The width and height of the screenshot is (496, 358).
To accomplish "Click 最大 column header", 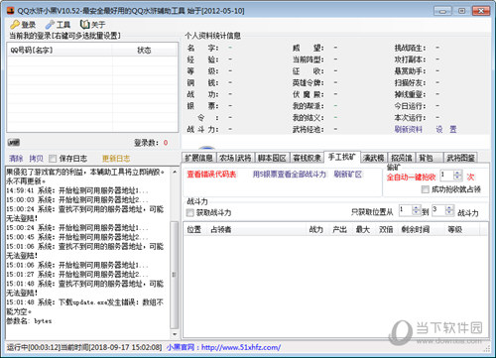I will [x=362, y=229].
